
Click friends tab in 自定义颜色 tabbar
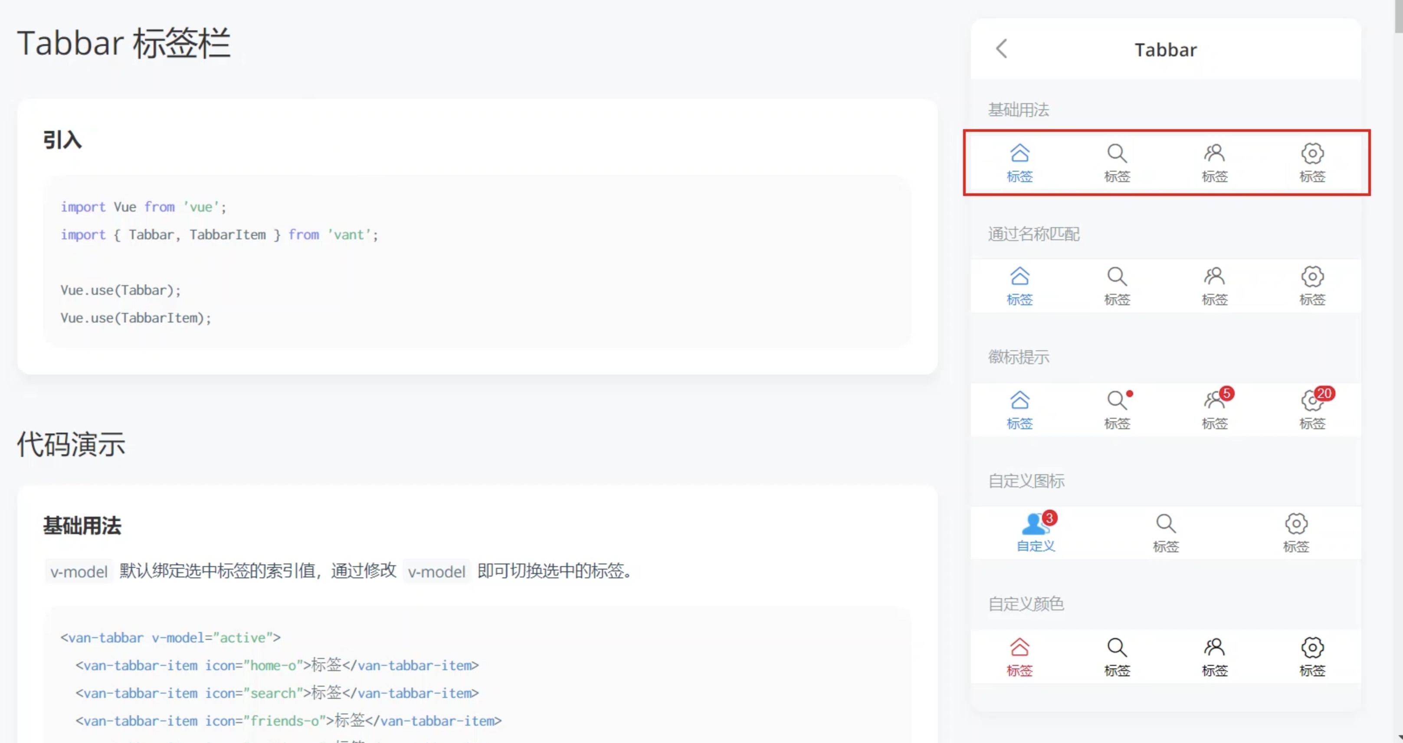1214,656
